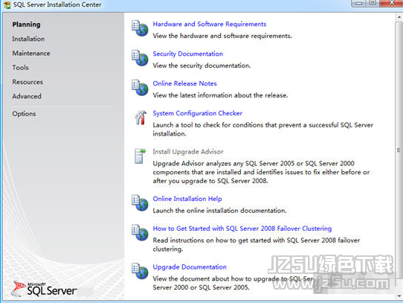Go to the Tools category
The height and width of the screenshot is (303, 403).
click(x=20, y=68)
